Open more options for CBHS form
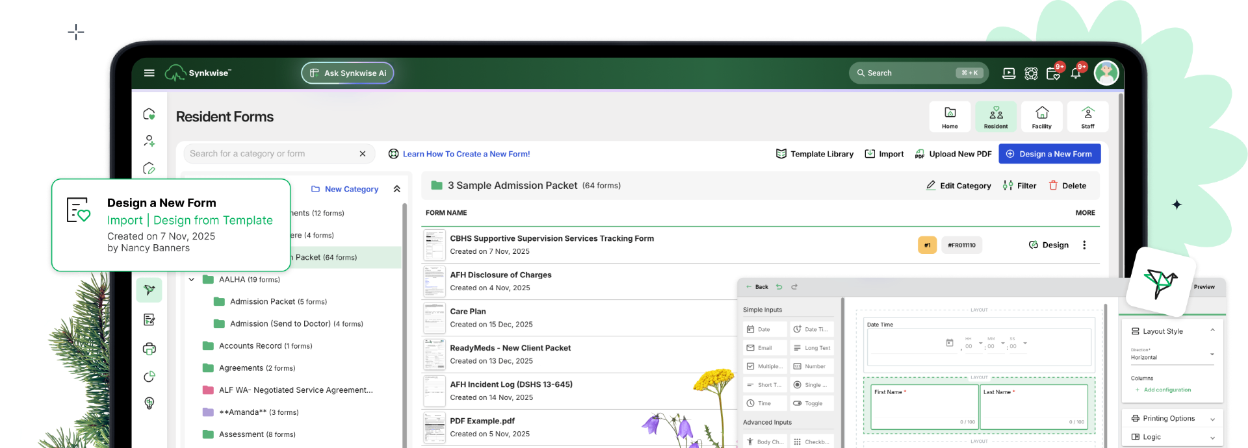Viewport: 1248px width, 448px height. pyautogui.click(x=1084, y=245)
